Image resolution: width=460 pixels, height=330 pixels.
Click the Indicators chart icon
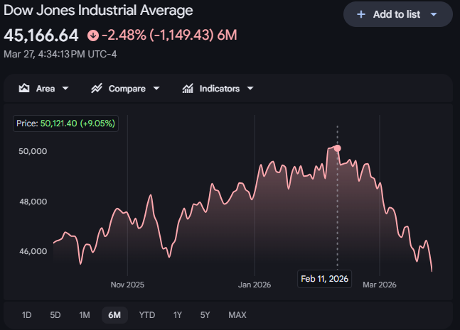coord(188,88)
